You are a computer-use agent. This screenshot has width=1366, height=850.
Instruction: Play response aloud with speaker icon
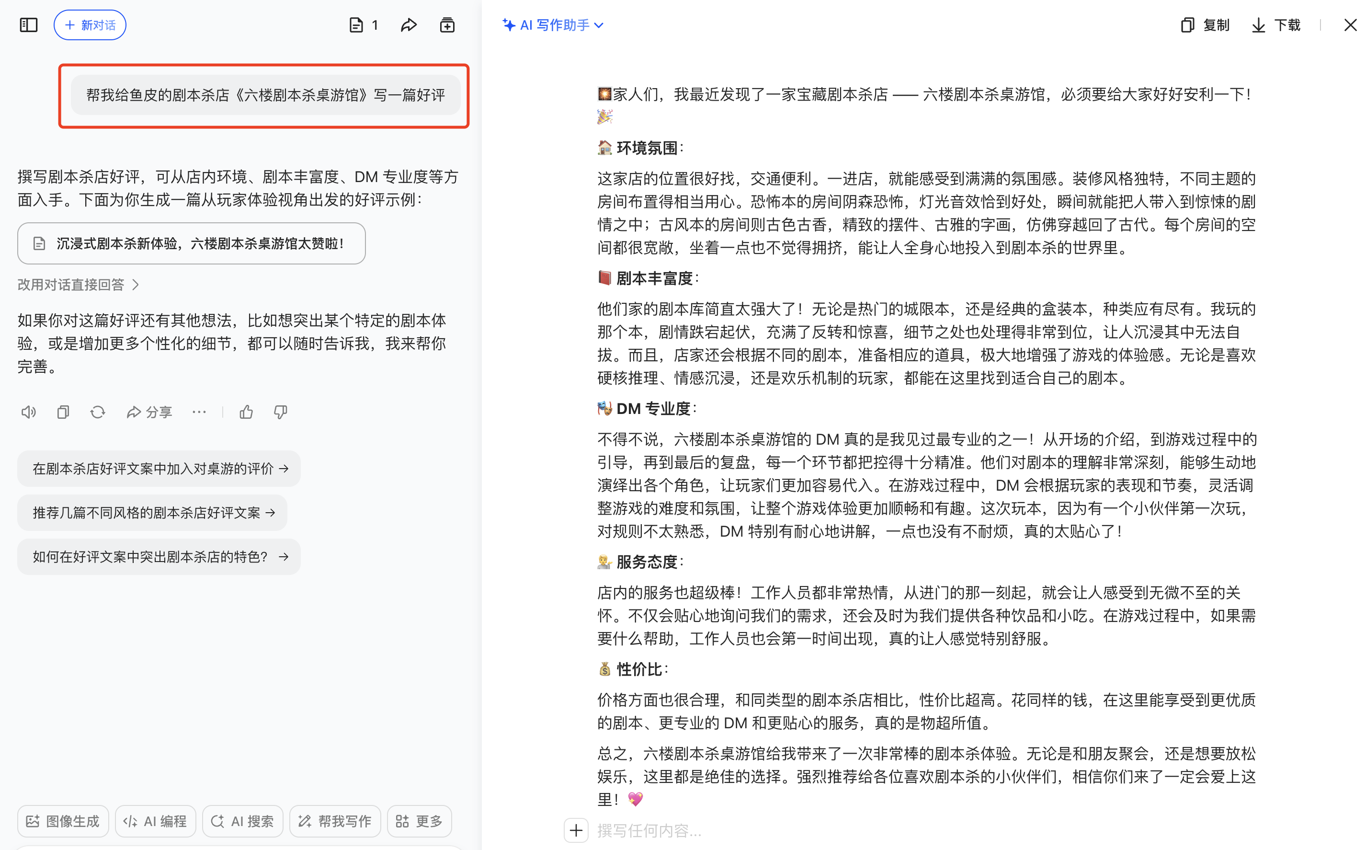tap(28, 412)
